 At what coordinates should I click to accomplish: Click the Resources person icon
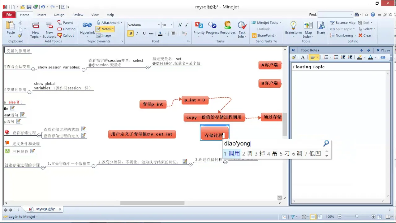(228, 25)
